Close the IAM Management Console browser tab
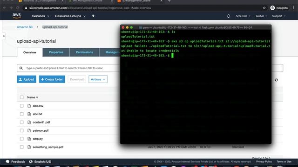 click(x=112, y=1)
